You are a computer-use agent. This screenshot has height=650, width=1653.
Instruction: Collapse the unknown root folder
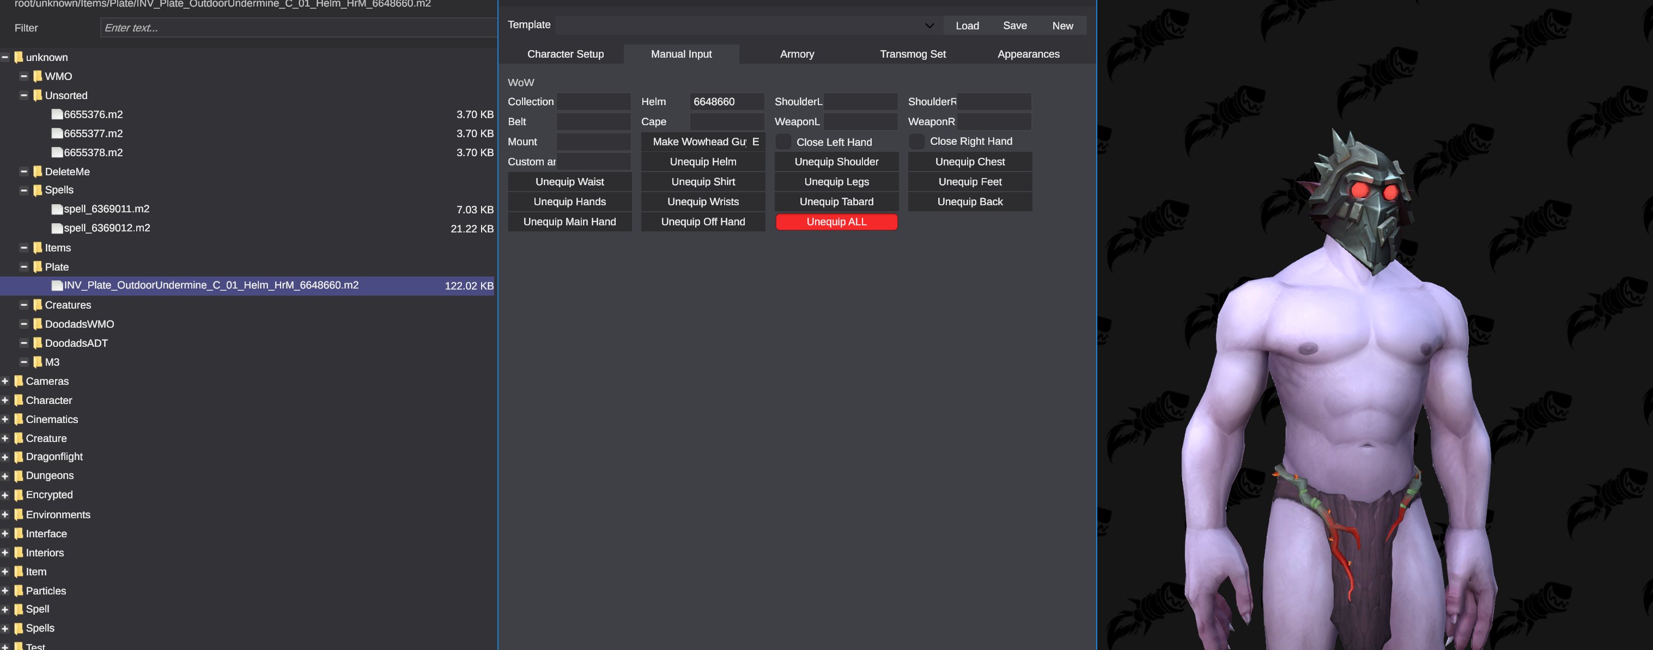[x=4, y=58]
